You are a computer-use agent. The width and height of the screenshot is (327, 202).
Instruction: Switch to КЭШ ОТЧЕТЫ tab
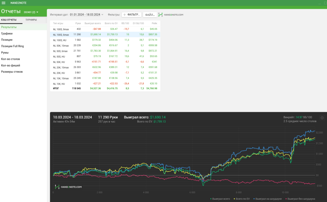tap(9, 20)
